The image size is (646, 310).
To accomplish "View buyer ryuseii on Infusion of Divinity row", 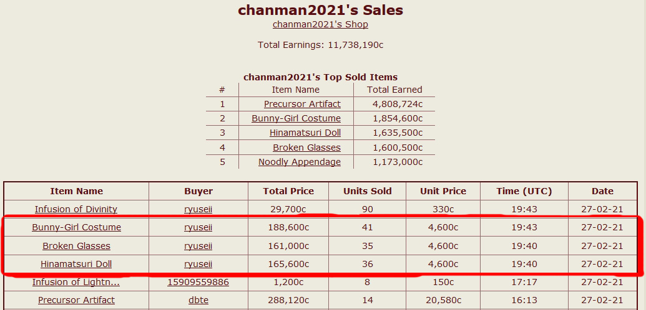I will (x=198, y=209).
